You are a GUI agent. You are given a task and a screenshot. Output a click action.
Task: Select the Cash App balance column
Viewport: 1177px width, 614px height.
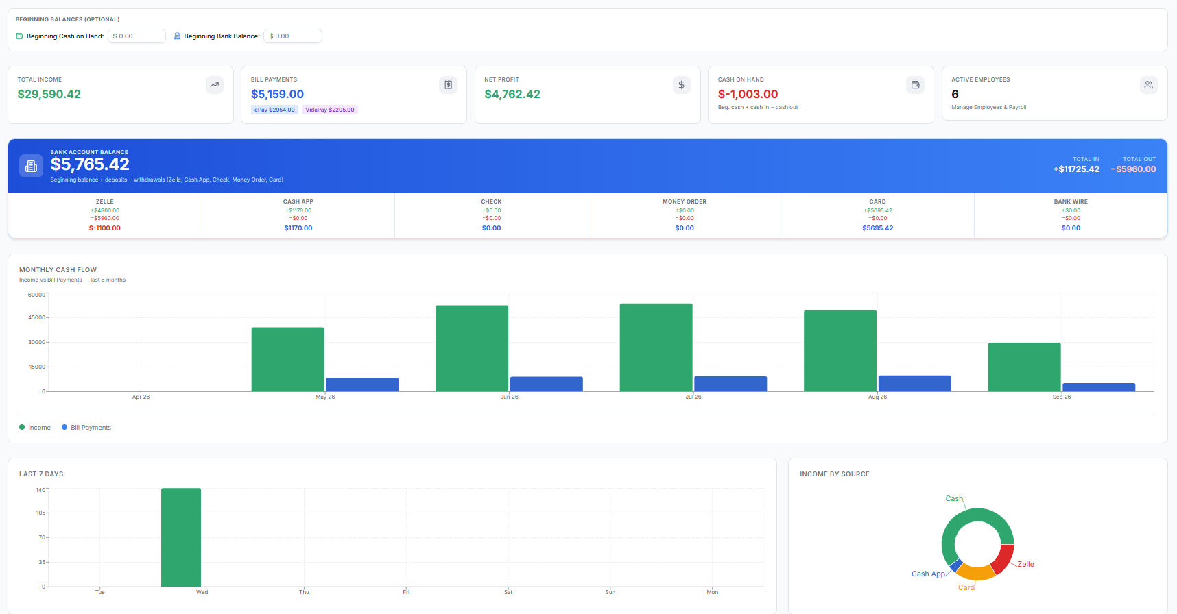pos(298,215)
